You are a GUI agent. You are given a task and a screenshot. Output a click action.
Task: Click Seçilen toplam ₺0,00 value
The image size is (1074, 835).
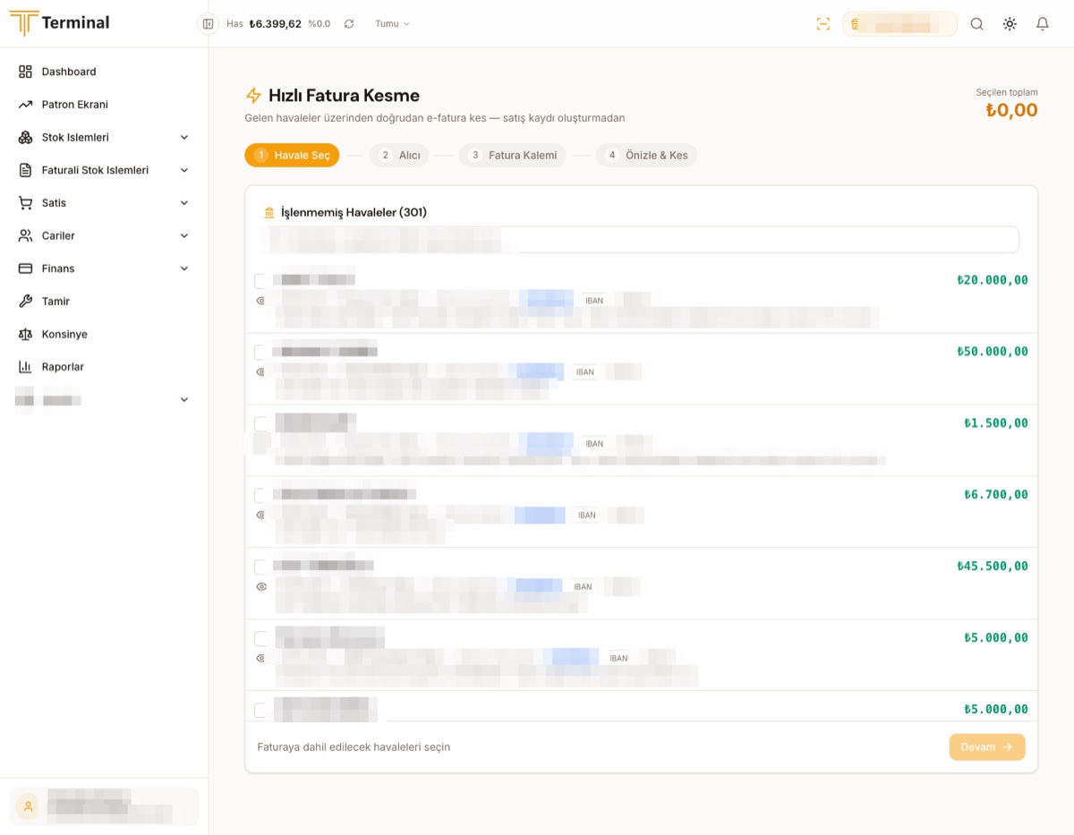tap(1011, 110)
